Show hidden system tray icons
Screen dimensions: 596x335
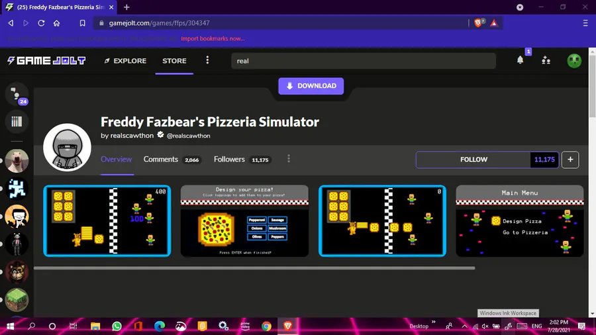click(464, 326)
